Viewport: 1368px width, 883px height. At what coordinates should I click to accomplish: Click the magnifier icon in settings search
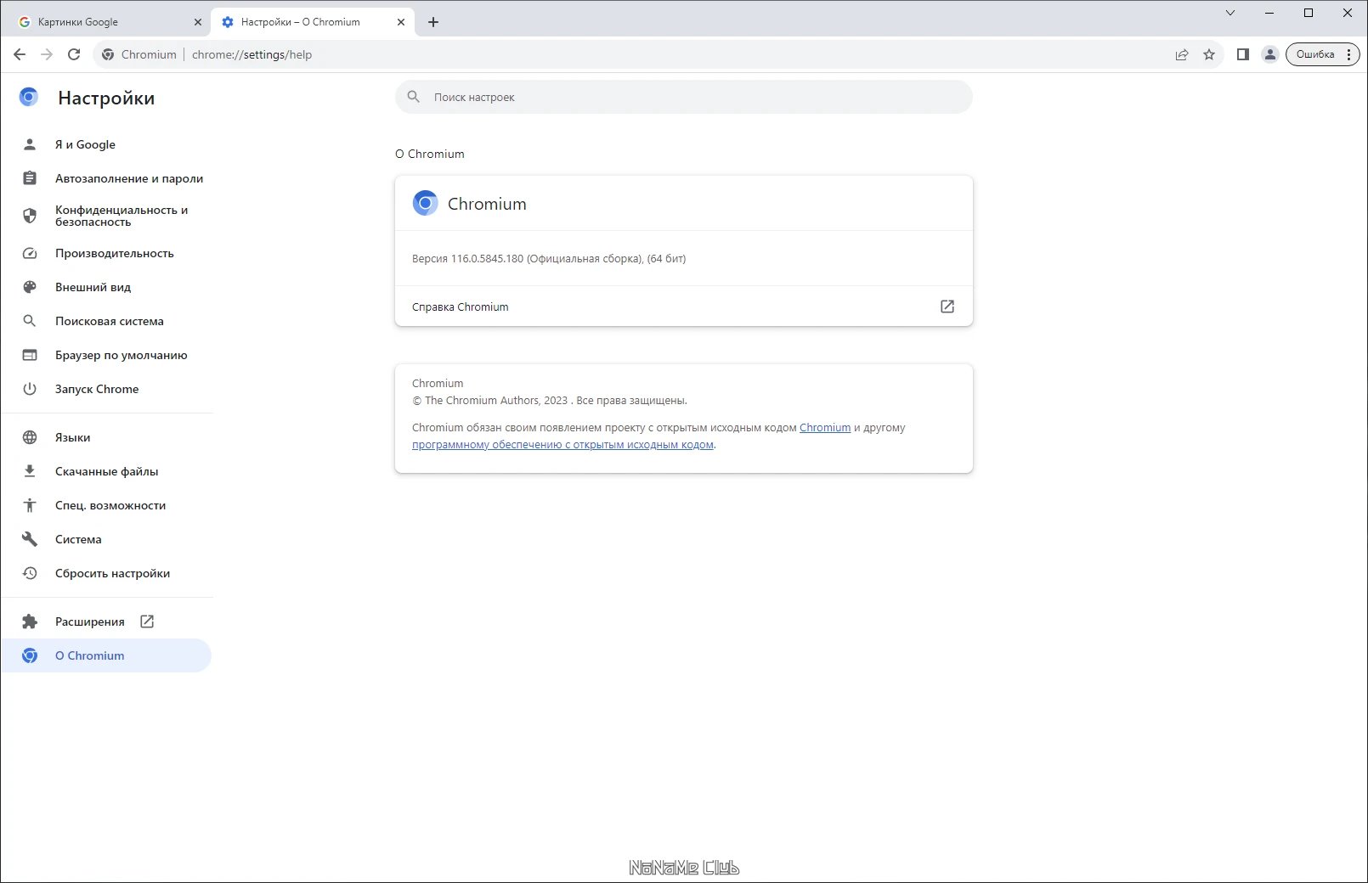point(414,97)
